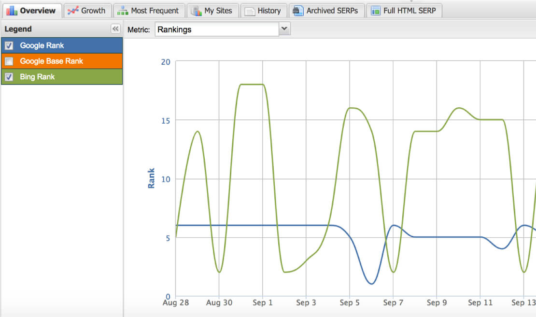The height and width of the screenshot is (317, 536).
Task: Enable the Google Base Rank checkbox
Action: tap(9, 61)
